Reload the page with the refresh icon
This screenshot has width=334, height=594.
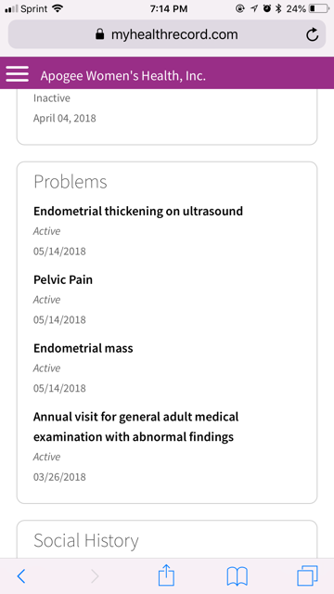(x=312, y=35)
